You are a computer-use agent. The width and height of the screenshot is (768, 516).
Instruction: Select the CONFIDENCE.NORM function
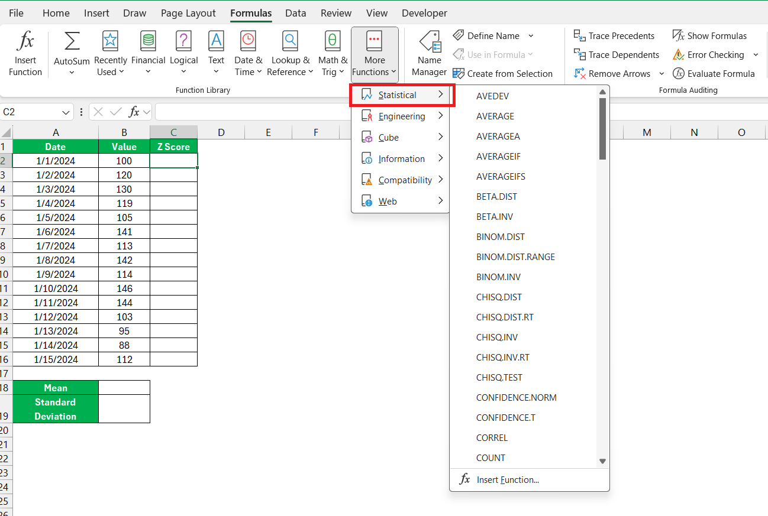(x=516, y=398)
